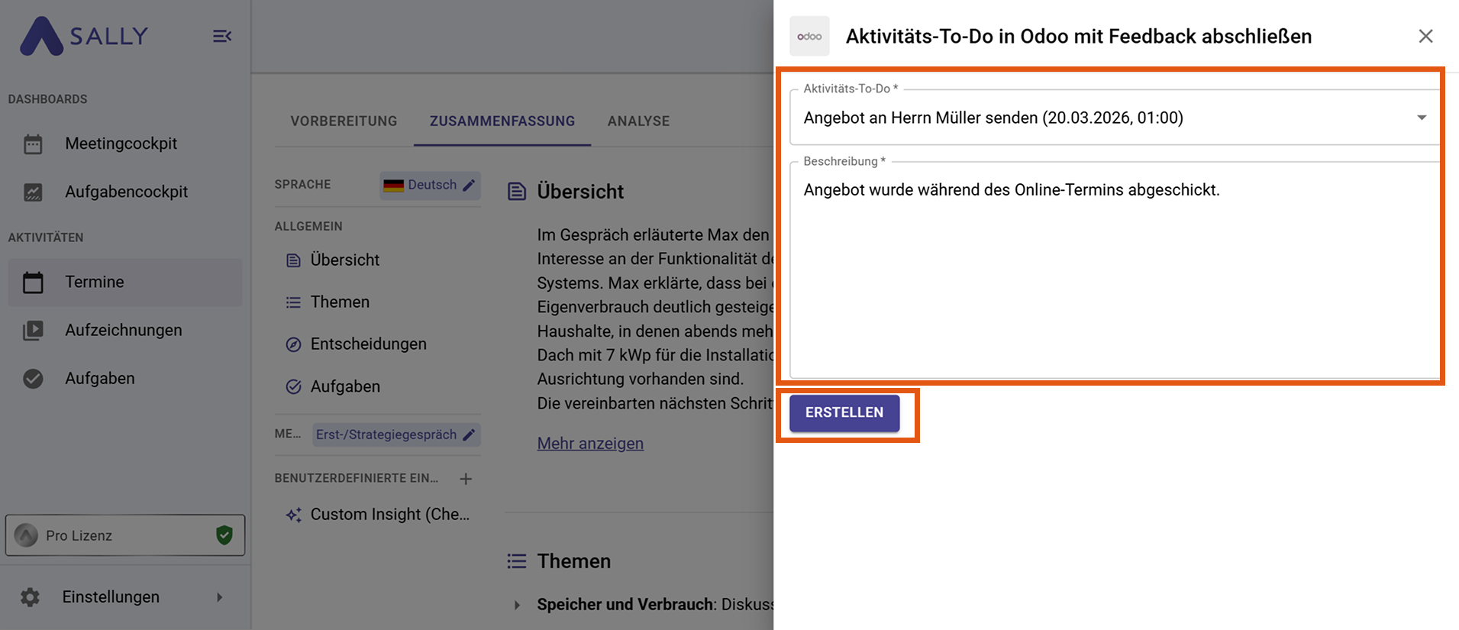This screenshot has width=1459, height=630.
Task: Open Aufgaben in the left sidebar
Action: tap(99, 378)
